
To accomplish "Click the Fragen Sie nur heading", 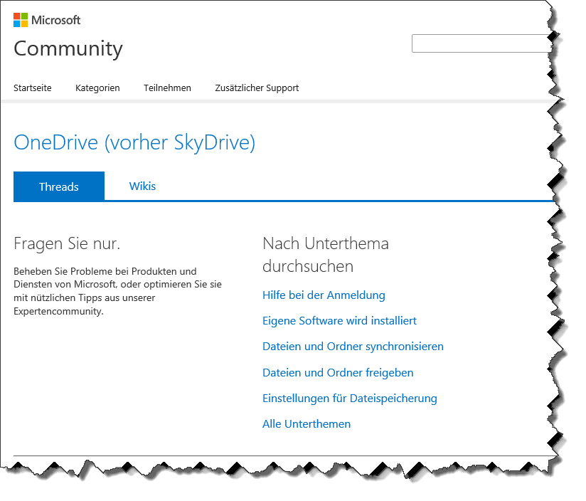I will pyautogui.click(x=67, y=244).
